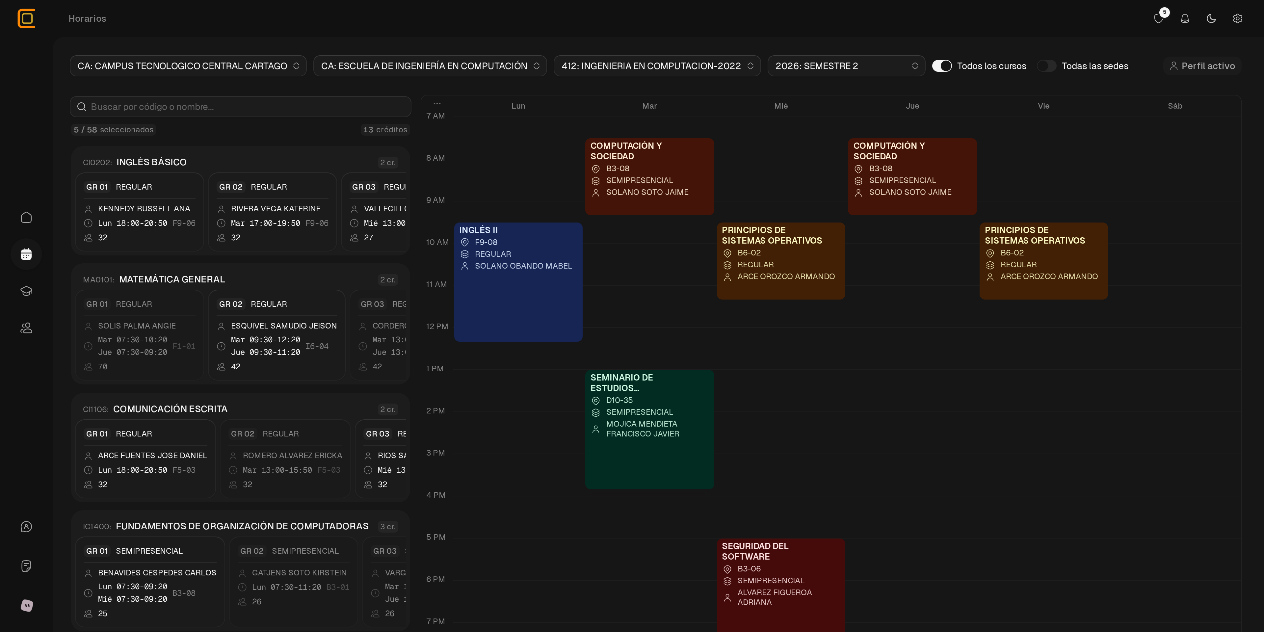The height and width of the screenshot is (632, 1264).
Task: Select IC1400 GR 02 GATJENS SOTO card
Action: click(x=293, y=582)
